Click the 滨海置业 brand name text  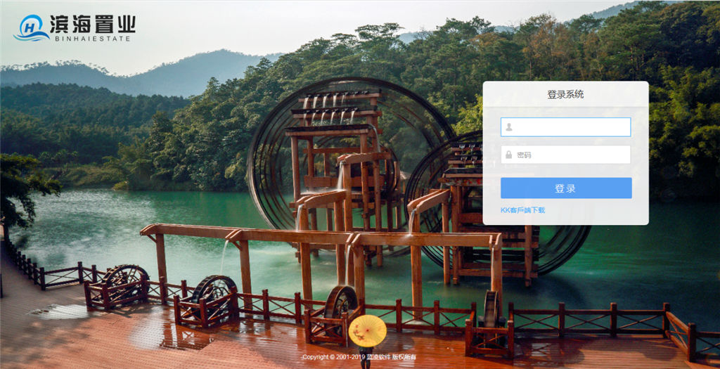click(x=92, y=24)
